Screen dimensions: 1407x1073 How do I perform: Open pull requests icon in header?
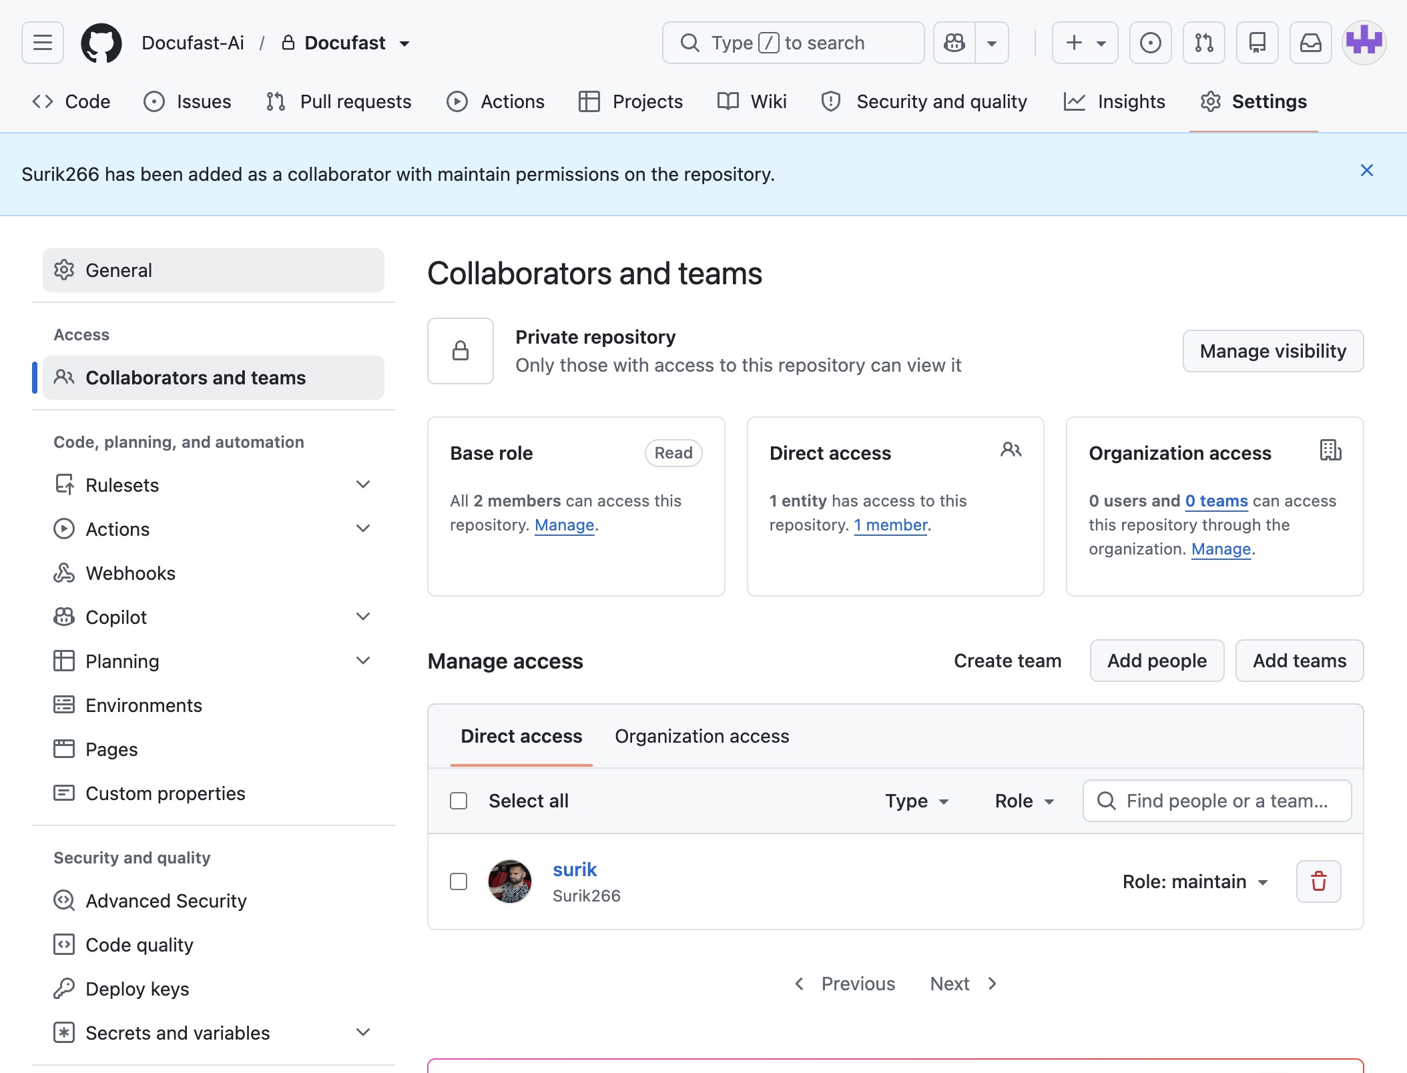(1203, 43)
